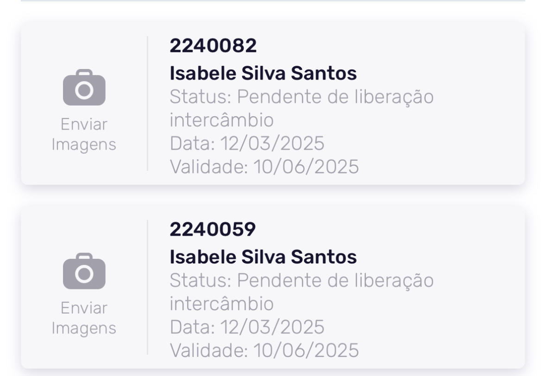
Task: Click the word 'intercâmbio' in card 2240082
Action: 221,120
